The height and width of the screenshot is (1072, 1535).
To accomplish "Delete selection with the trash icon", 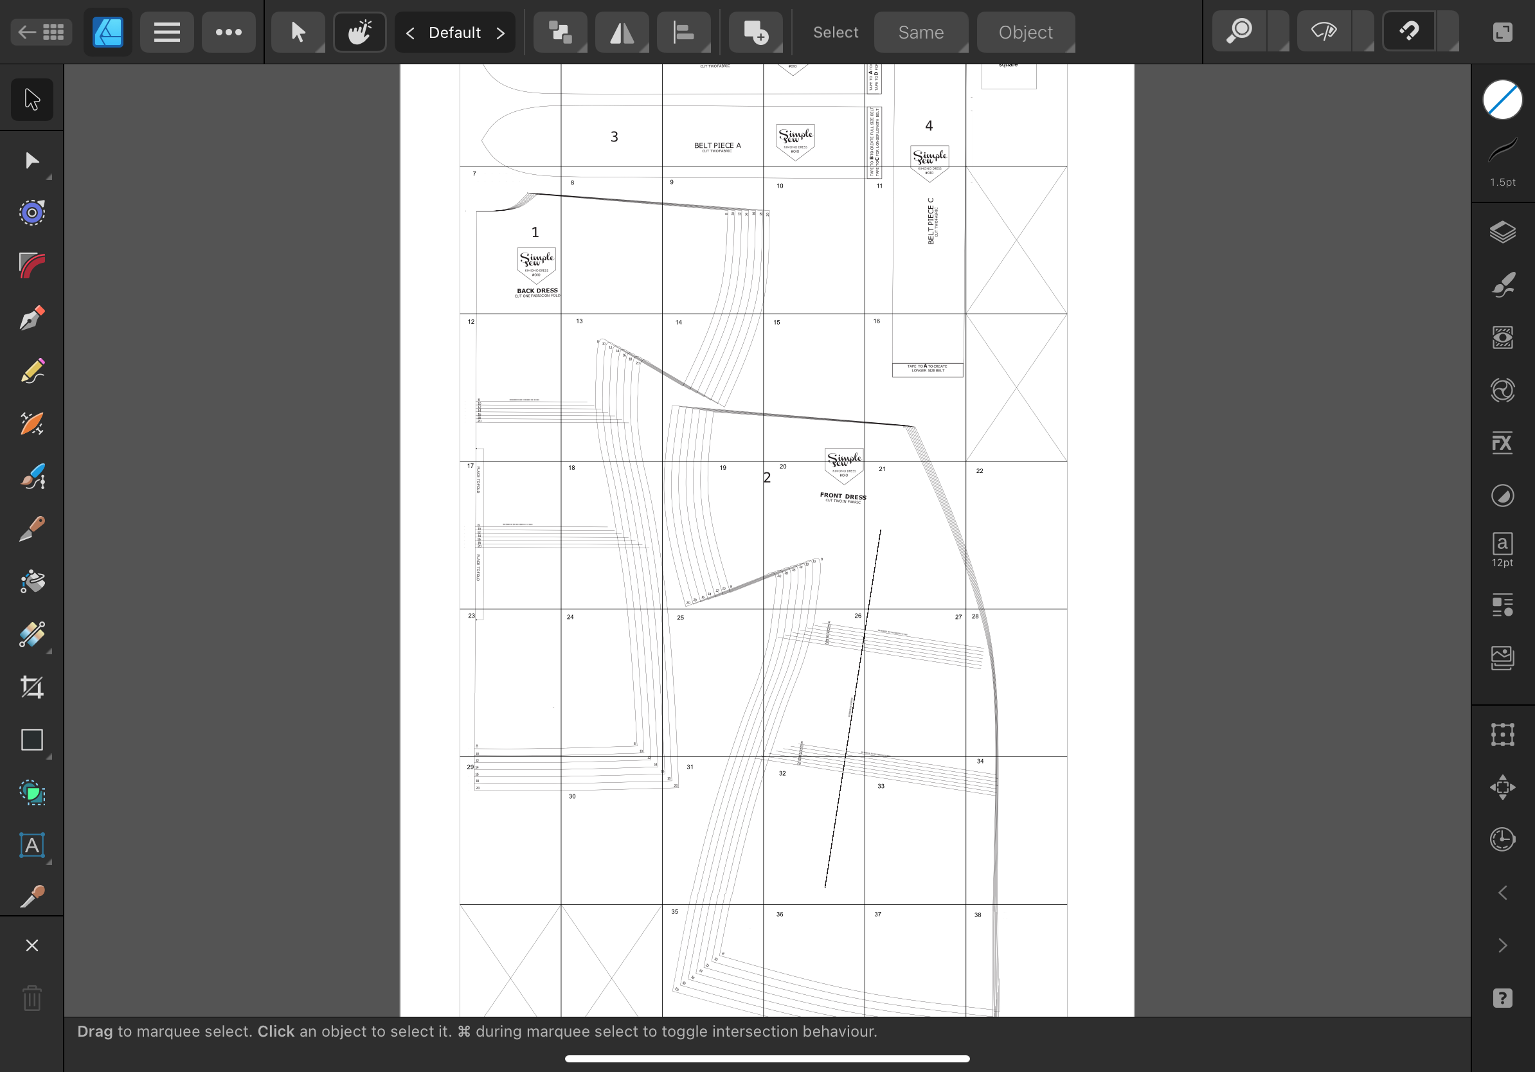I will pos(31,999).
